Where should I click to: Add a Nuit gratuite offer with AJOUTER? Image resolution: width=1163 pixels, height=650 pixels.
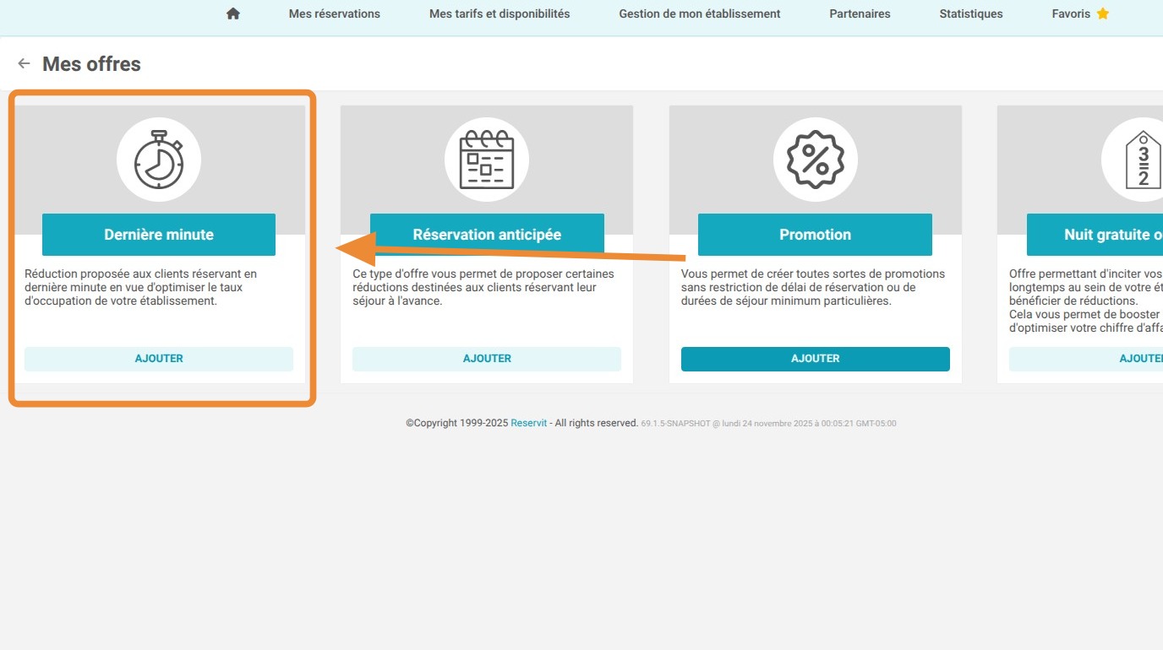(x=1086, y=359)
